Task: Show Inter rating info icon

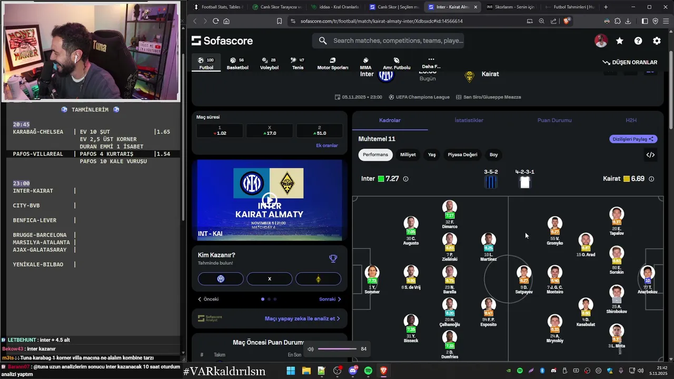Action: pos(405,179)
